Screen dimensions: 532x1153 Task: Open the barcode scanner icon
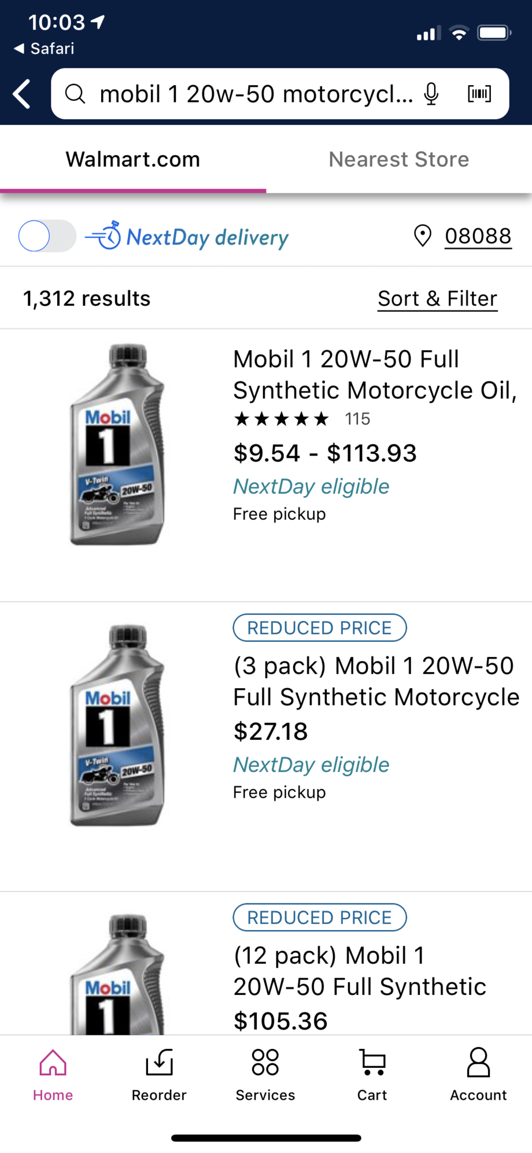479,94
